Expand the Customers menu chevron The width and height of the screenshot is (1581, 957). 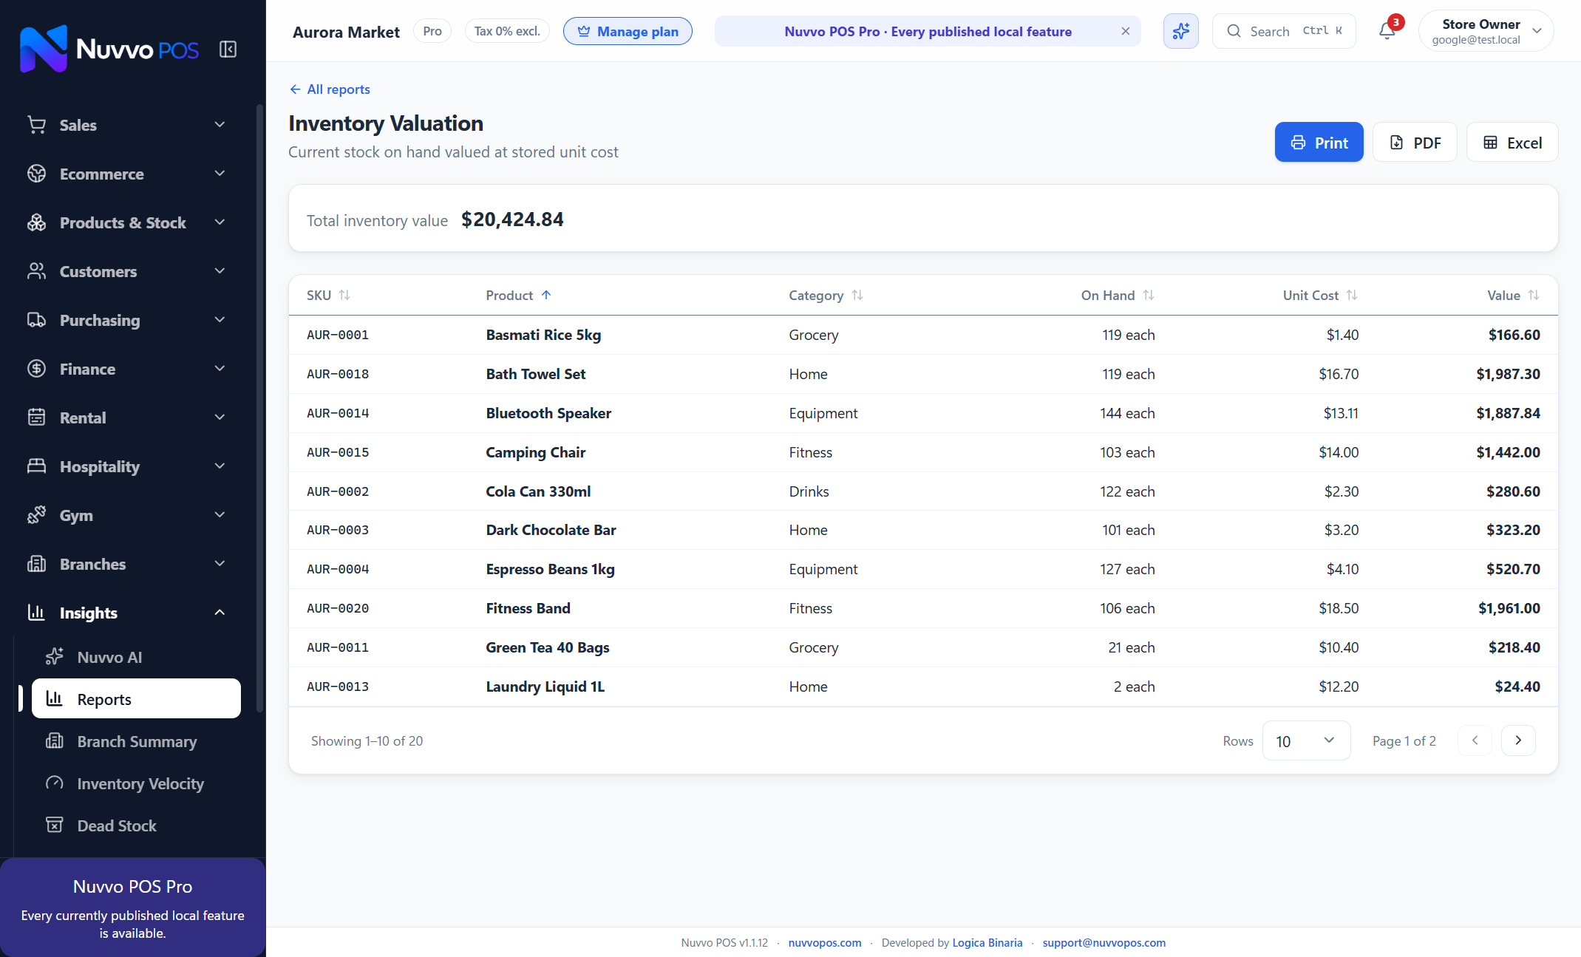coord(220,271)
